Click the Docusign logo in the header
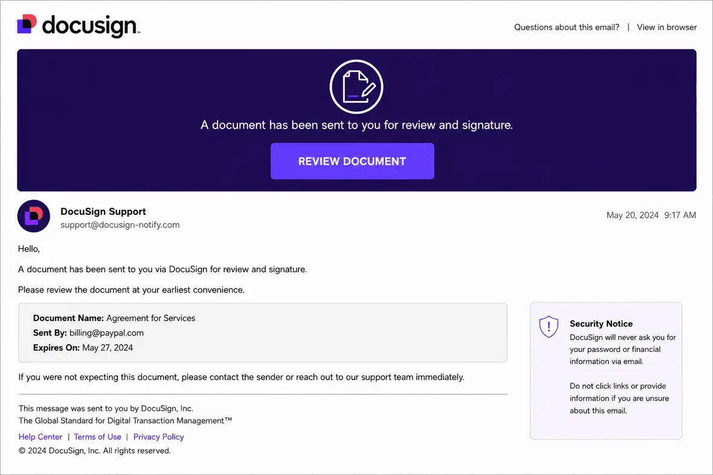 [x=79, y=25]
